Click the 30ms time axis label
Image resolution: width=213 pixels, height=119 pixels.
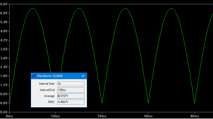(x=148, y=116)
